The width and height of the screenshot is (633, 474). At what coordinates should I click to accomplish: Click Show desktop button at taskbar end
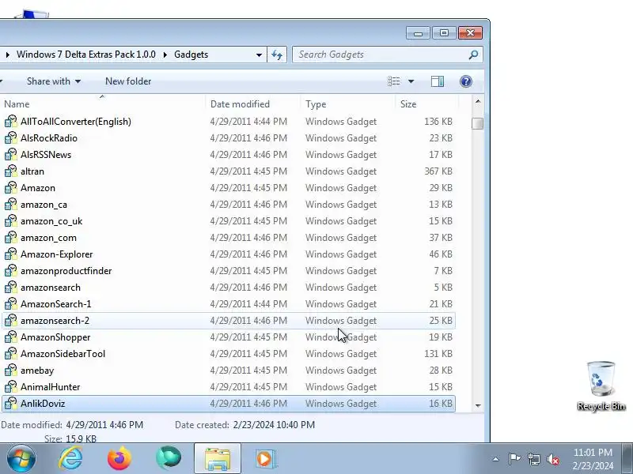[627, 459]
